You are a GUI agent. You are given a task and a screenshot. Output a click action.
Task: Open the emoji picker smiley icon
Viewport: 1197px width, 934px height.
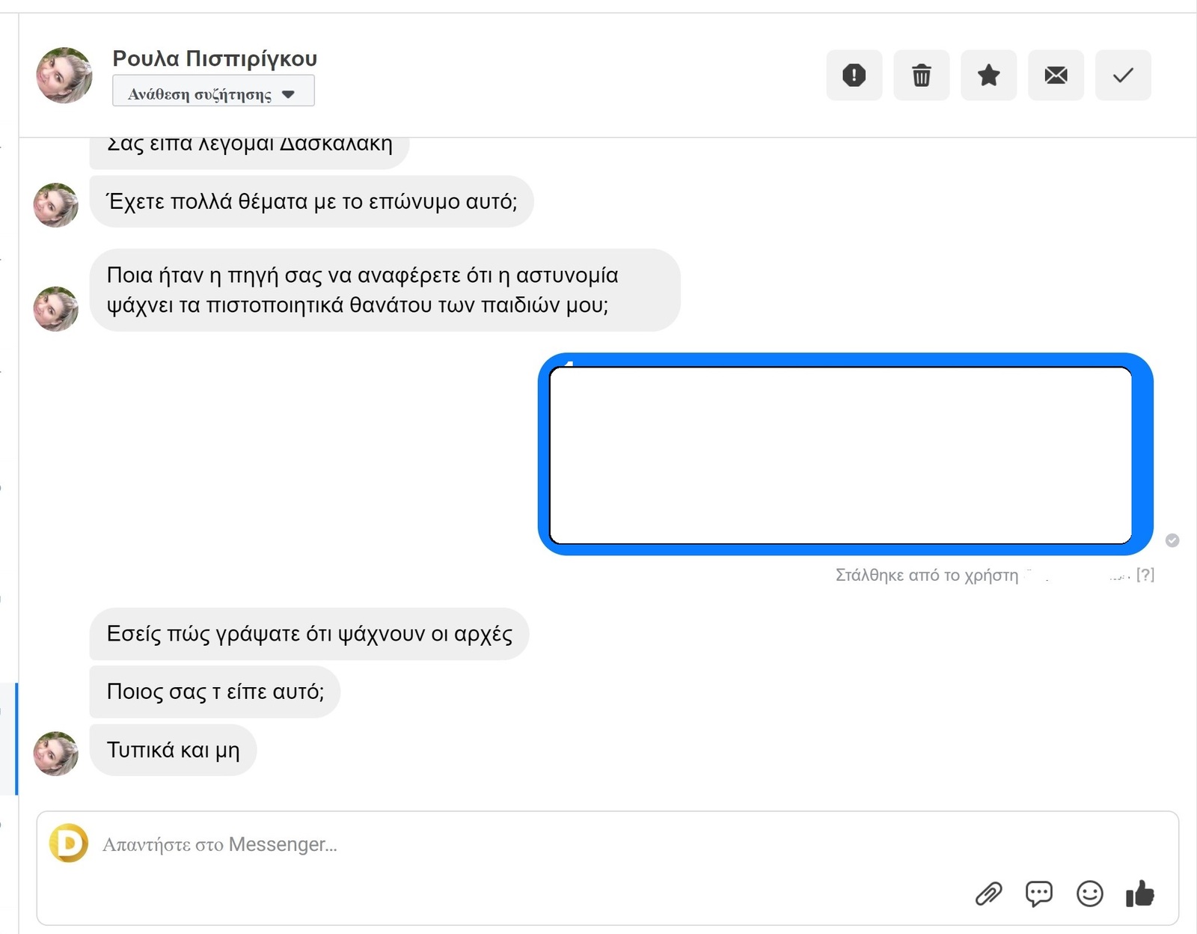tap(1089, 894)
